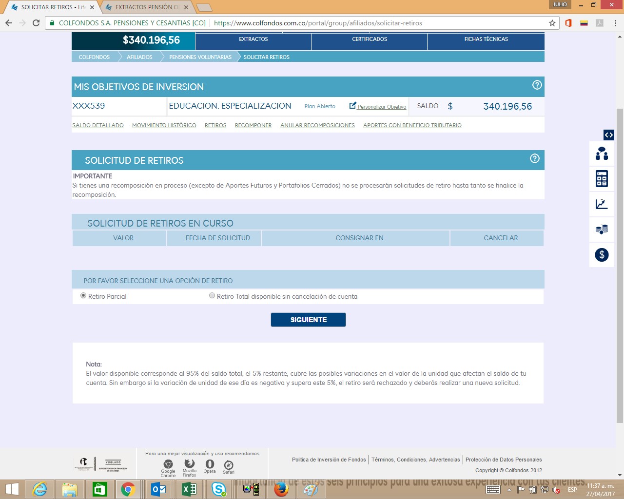Open the Certificados tab

(x=369, y=39)
